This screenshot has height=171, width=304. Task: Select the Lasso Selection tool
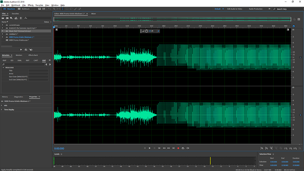coord(71,9)
